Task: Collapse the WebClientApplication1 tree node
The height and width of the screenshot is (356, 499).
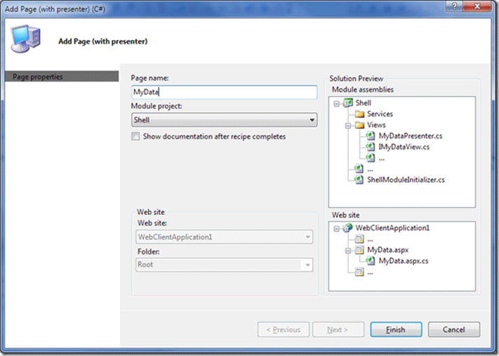Action: (338, 228)
